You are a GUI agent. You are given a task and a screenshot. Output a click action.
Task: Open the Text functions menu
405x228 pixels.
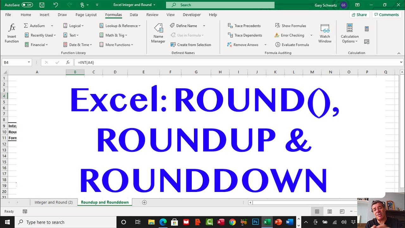tap(71, 35)
